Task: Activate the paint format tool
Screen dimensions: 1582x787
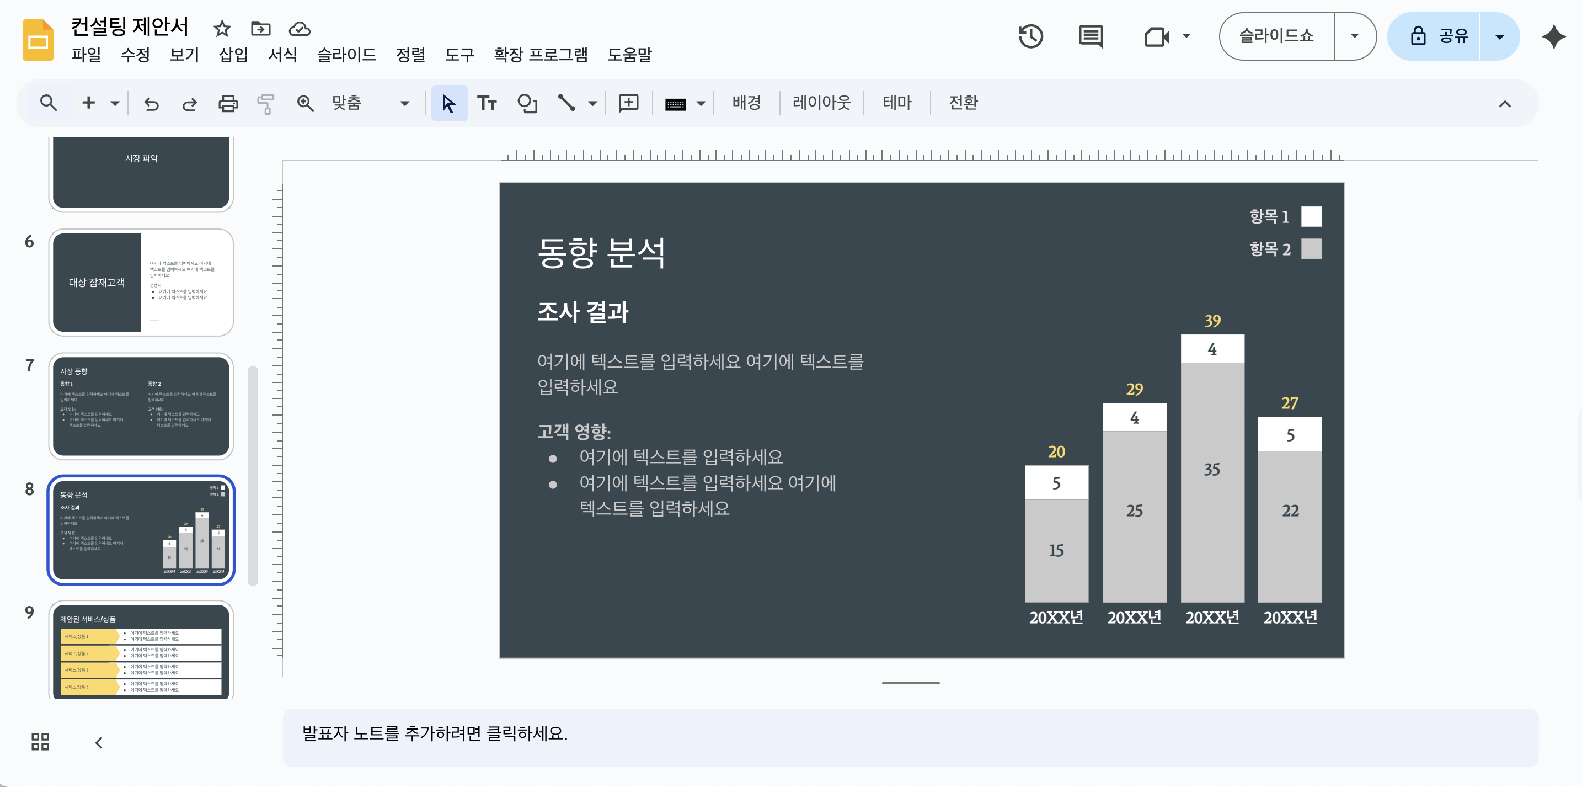Action: [265, 103]
